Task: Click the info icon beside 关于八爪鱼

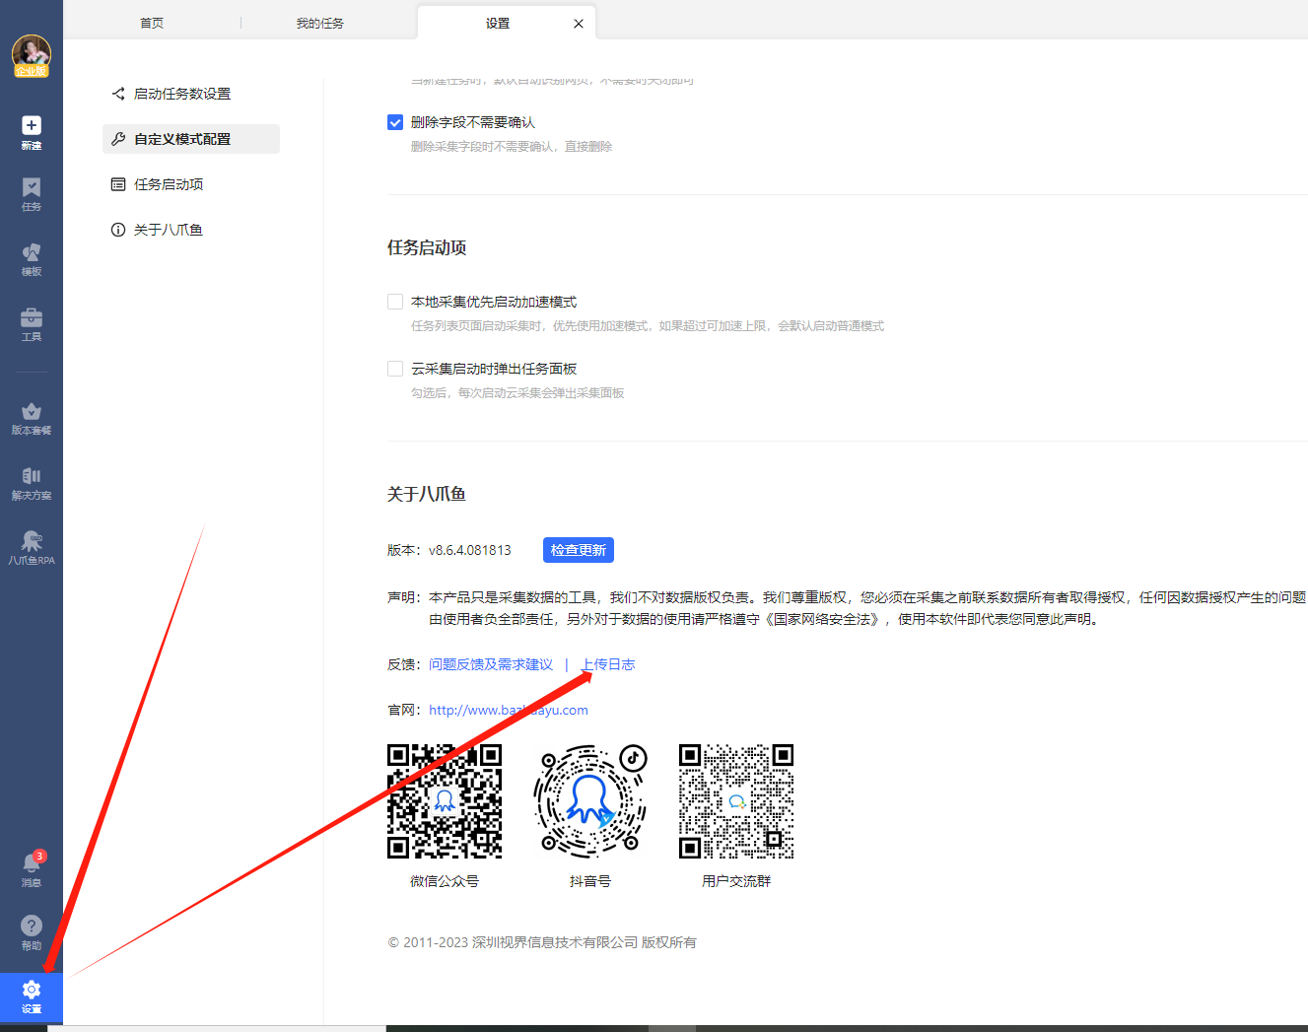Action: 118,230
